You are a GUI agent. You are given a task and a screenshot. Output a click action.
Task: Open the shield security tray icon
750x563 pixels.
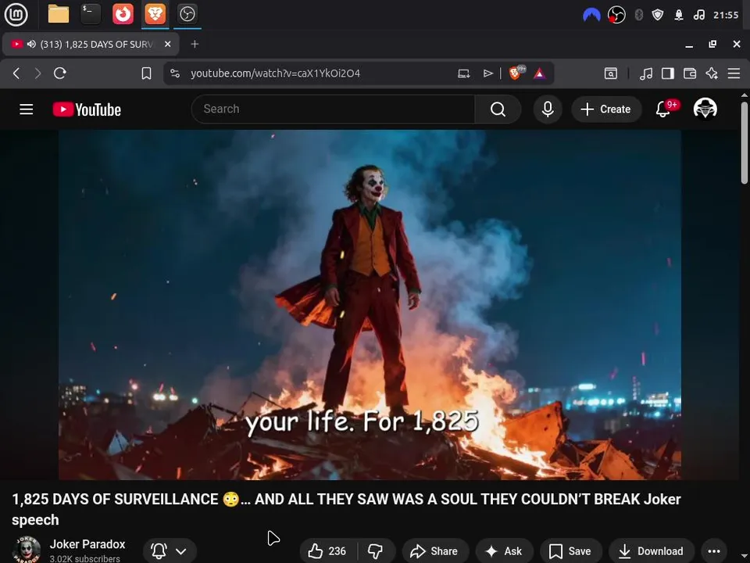pos(658,15)
